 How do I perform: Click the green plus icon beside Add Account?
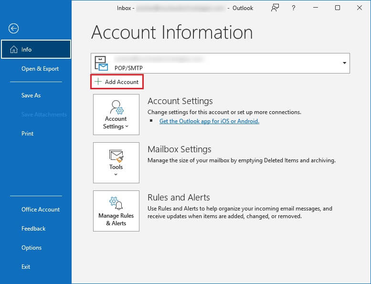[x=98, y=82]
